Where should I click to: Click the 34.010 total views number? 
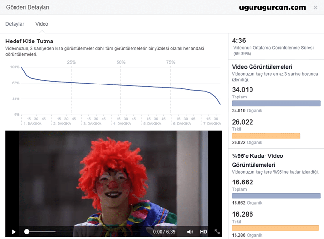tap(242, 90)
